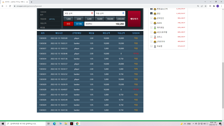This screenshot has height=126, width=224.
Task: Click the 회차 column header
Action: (x=43, y=33)
